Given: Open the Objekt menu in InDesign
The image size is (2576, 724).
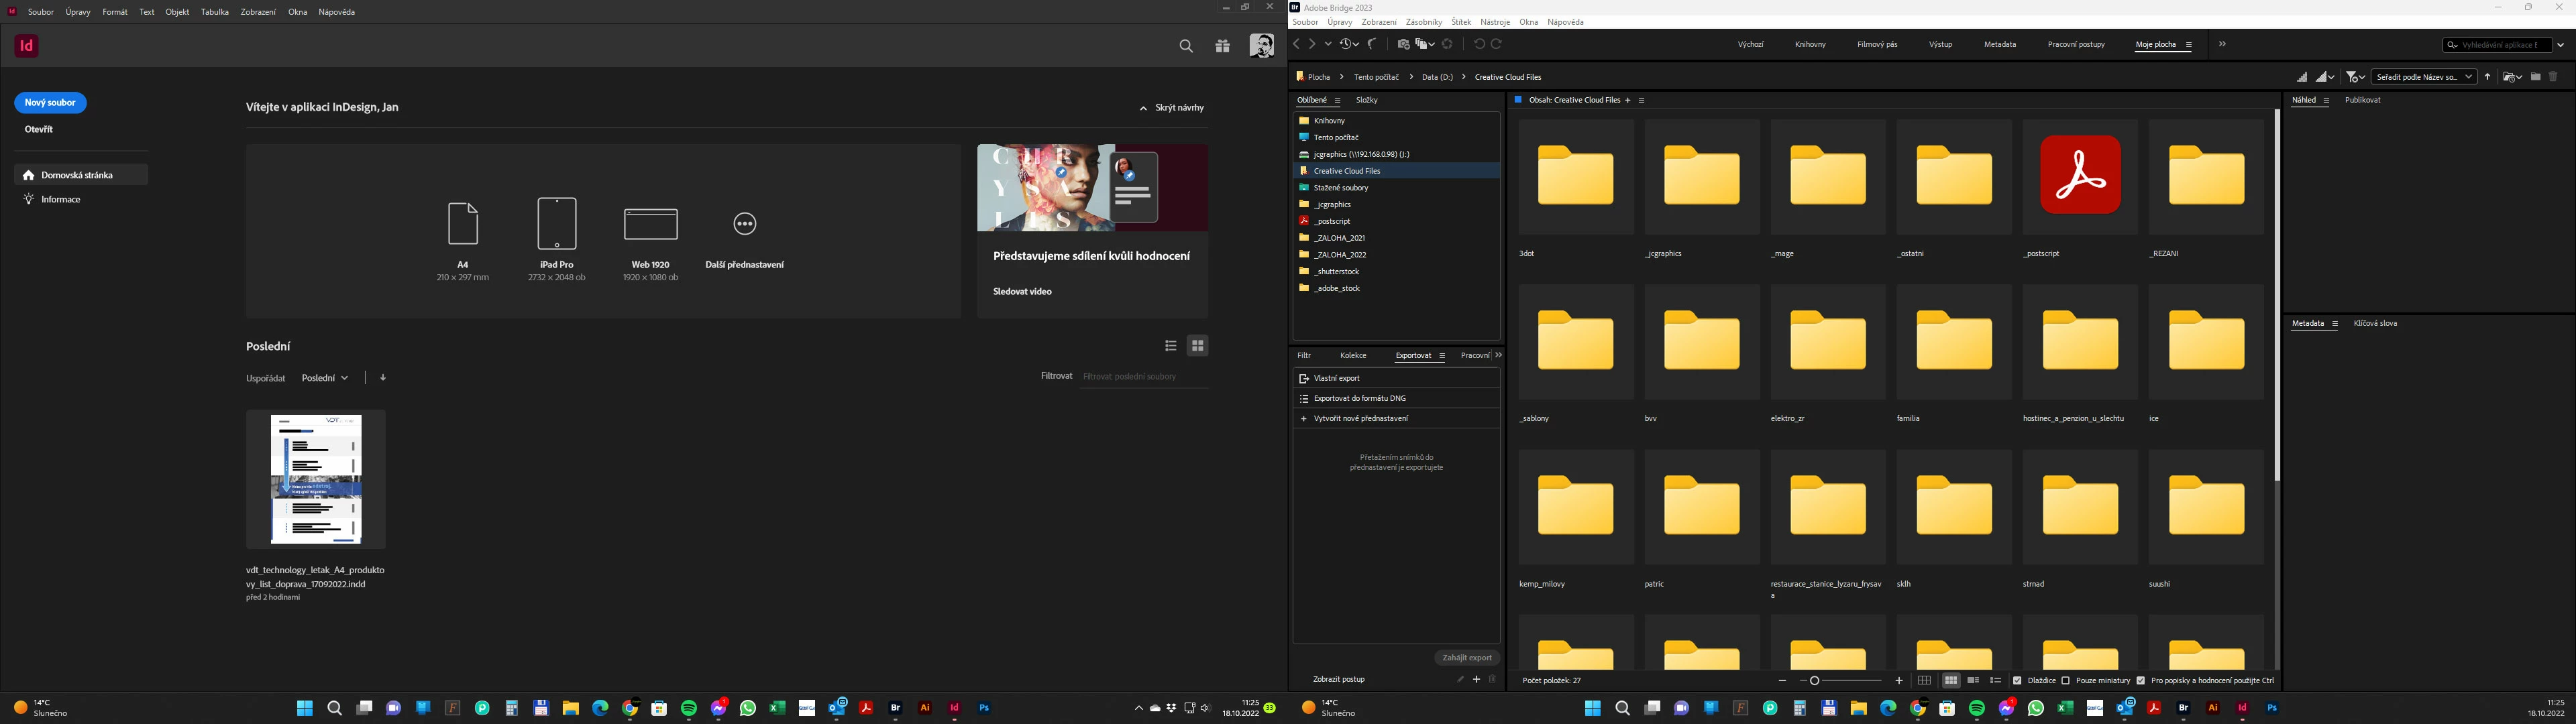Looking at the screenshot, I should [177, 12].
